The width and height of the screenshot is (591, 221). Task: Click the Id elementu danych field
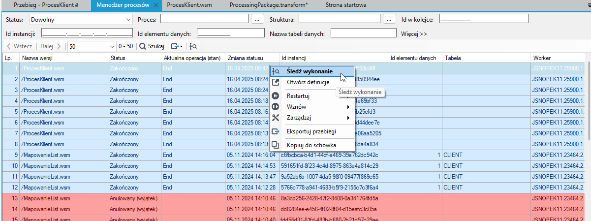(x=230, y=33)
